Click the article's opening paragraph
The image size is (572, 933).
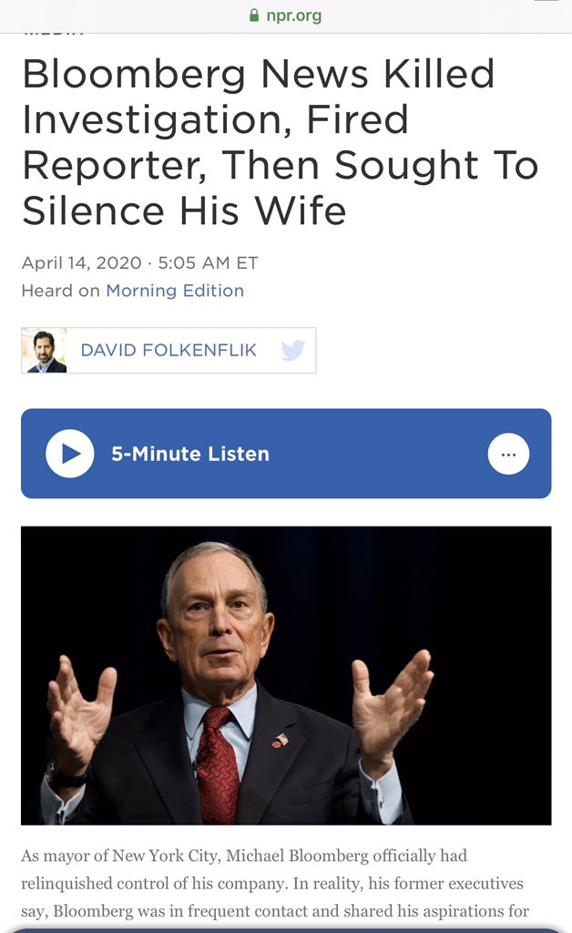(275, 883)
